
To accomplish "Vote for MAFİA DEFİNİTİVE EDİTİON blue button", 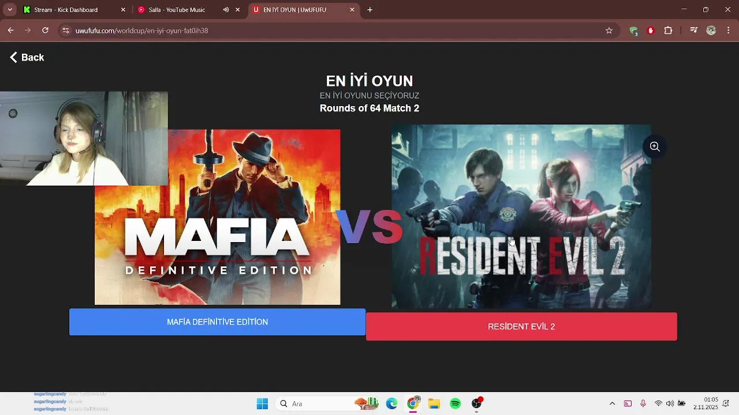I will [x=217, y=322].
